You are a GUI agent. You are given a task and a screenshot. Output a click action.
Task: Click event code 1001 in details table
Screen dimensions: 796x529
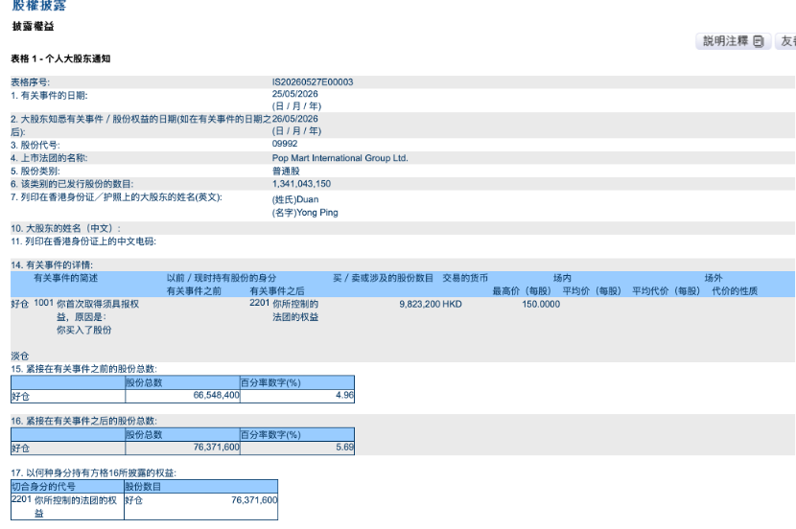pos(44,303)
